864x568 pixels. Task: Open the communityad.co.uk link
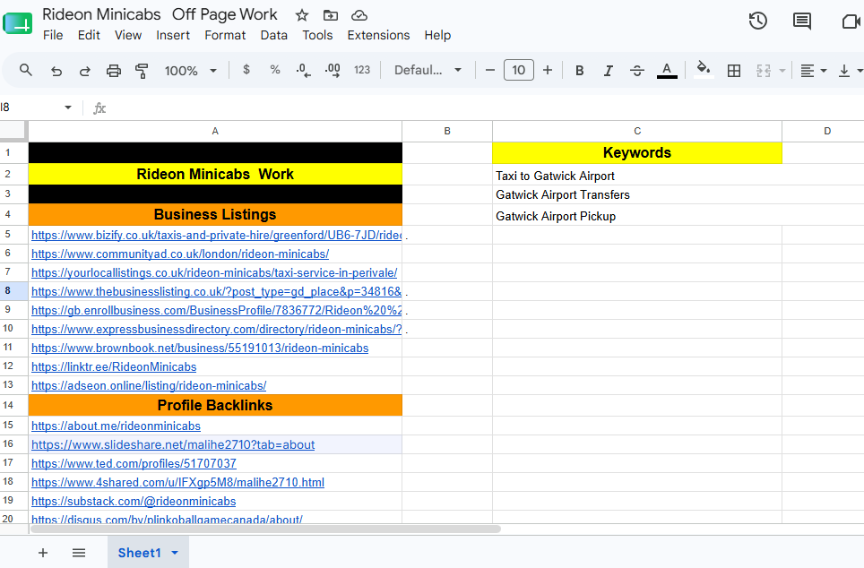pyautogui.click(x=180, y=254)
